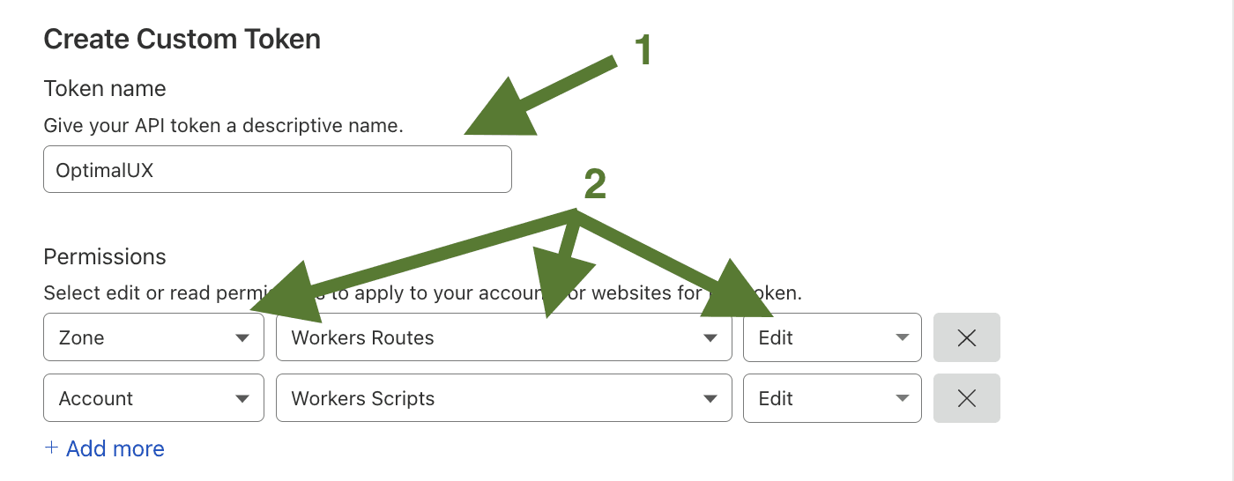Remove the Workers Scripts permission row with X
Viewport: 1234px width, 481px height.
tap(967, 398)
